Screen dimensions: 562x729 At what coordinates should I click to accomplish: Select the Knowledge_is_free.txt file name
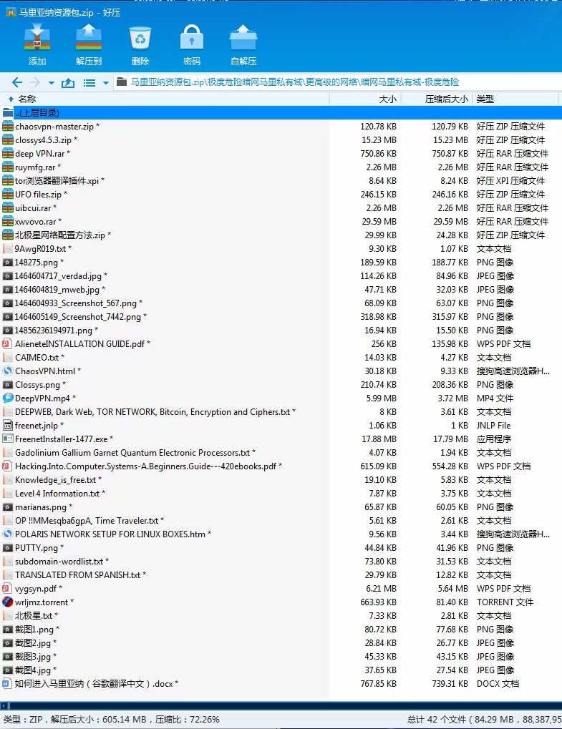click(55, 480)
